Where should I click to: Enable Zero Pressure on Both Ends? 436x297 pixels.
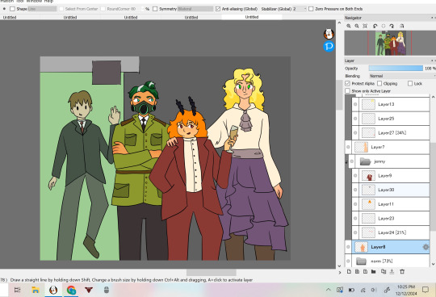(311, 9)
